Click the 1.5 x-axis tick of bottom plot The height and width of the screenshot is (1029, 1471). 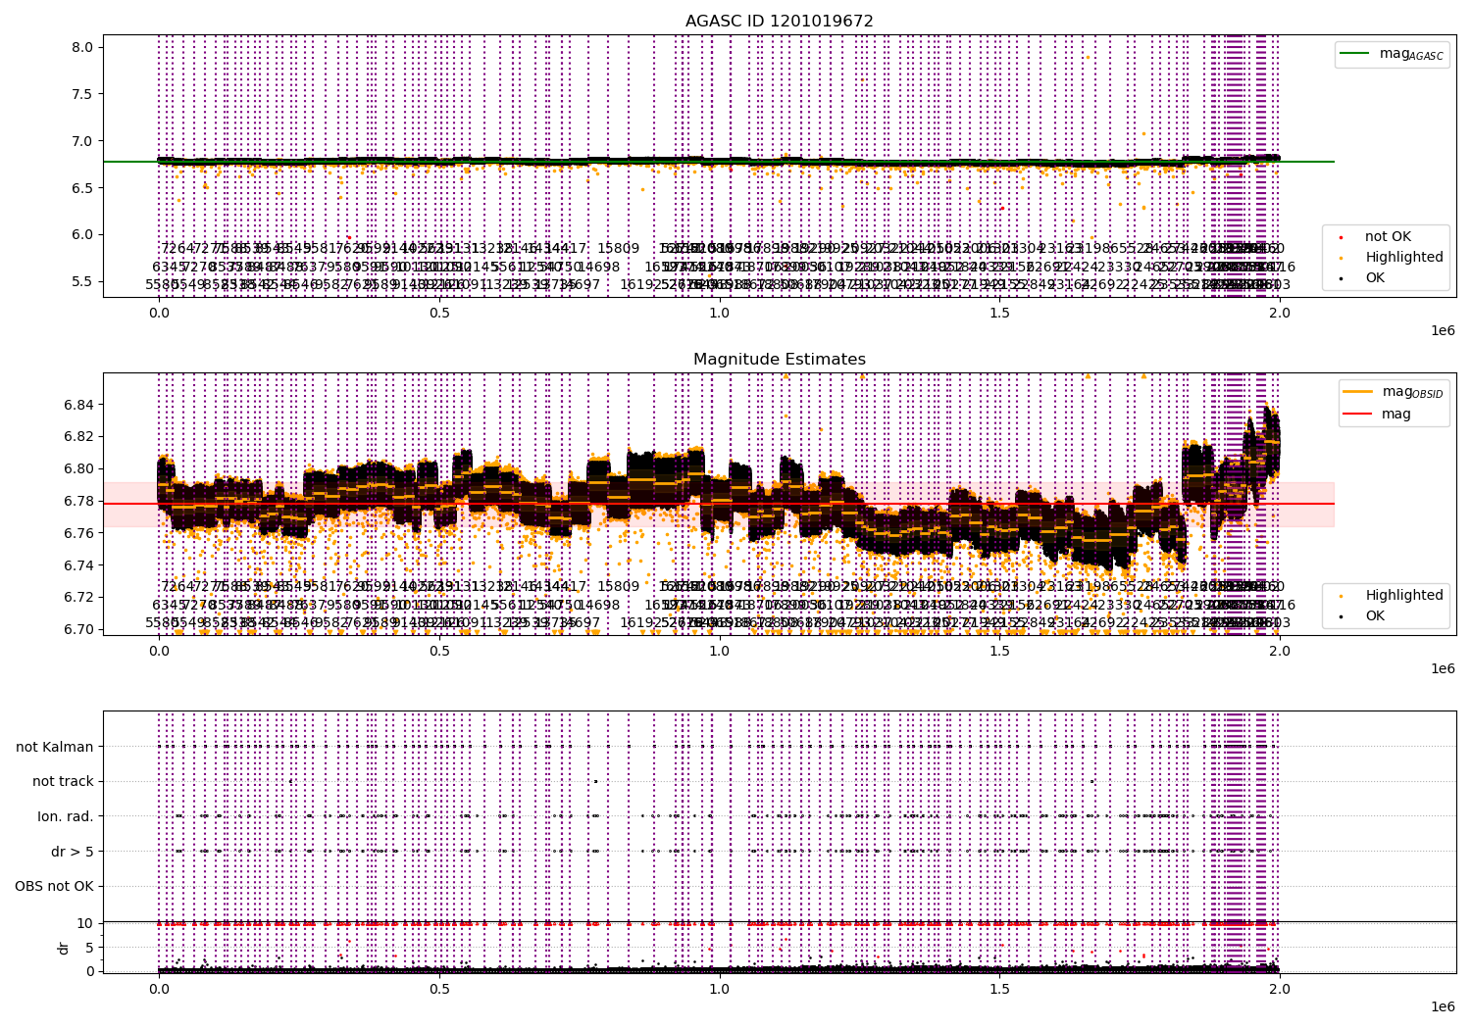(x=999, y=990)
